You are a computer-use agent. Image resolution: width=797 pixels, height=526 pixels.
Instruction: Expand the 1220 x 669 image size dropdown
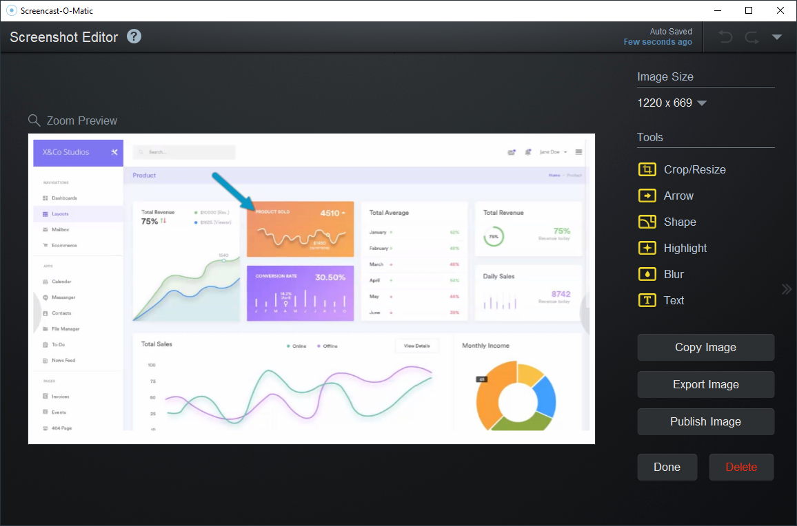[x=702, y=103]
